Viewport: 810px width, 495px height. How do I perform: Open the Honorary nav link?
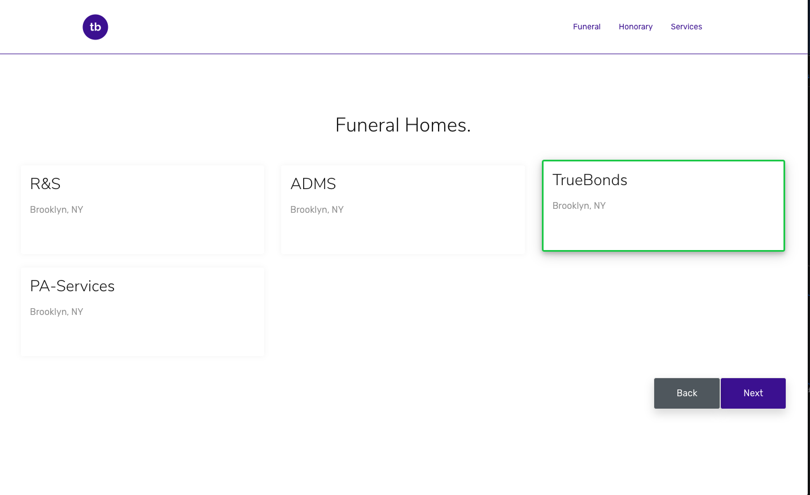coord(636,27)
